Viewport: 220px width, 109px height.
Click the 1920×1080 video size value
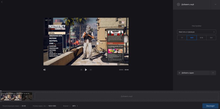[x=52, y=106]
